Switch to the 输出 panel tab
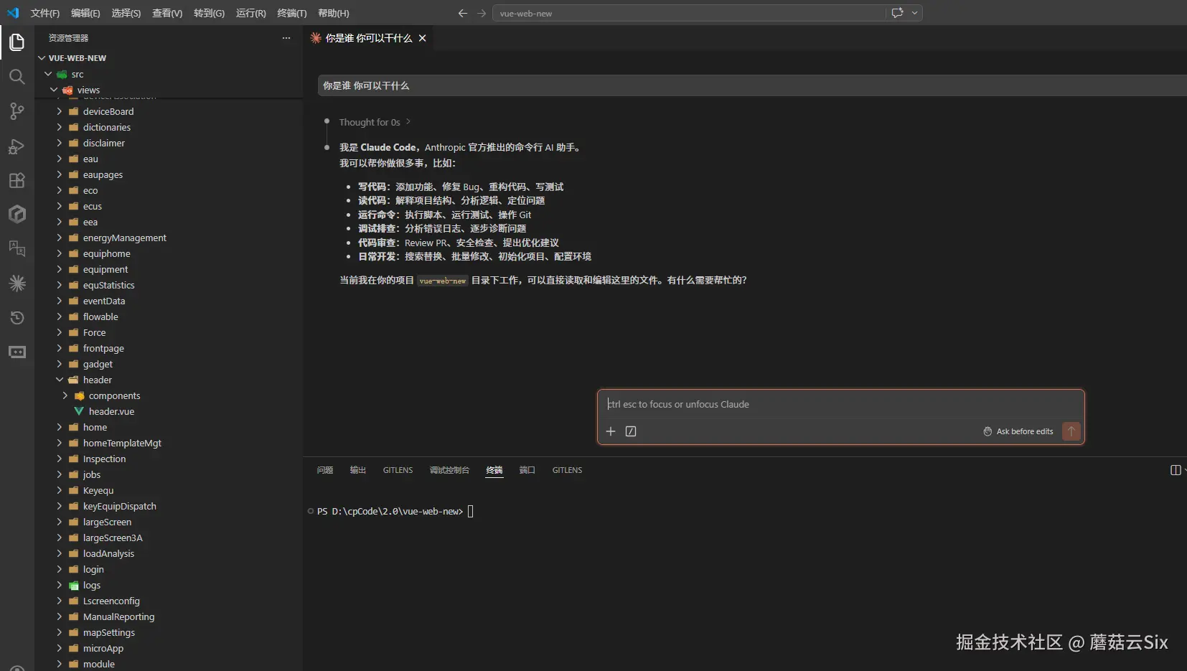This screenshot has height=671, width=1187. 358,470
